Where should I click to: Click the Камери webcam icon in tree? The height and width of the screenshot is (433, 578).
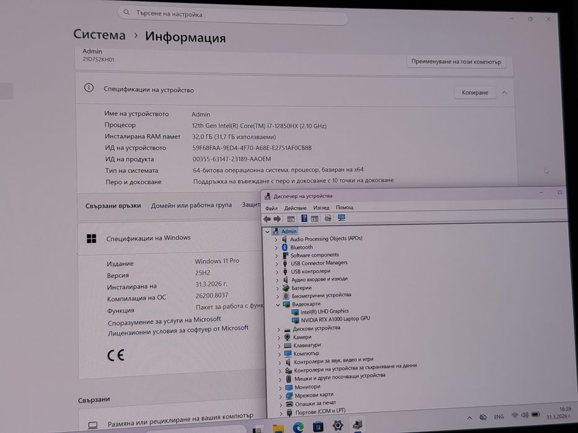coord(287,337)
